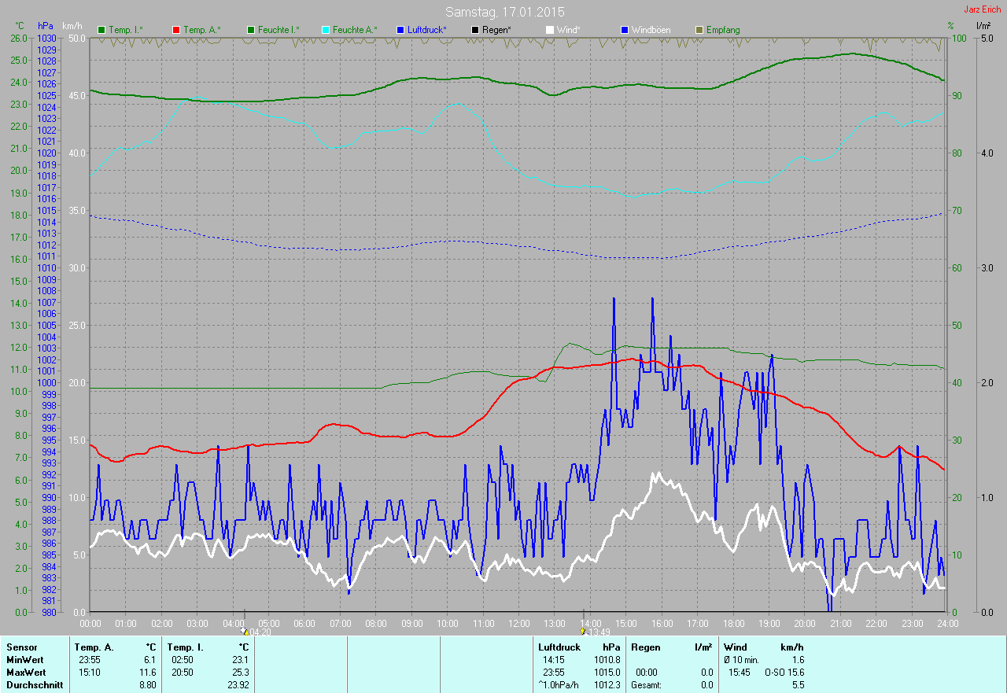Click the Wind column header in table
Image resolution: width=1007 pixels, height=693 pixels.
click(x=736, y=647)
